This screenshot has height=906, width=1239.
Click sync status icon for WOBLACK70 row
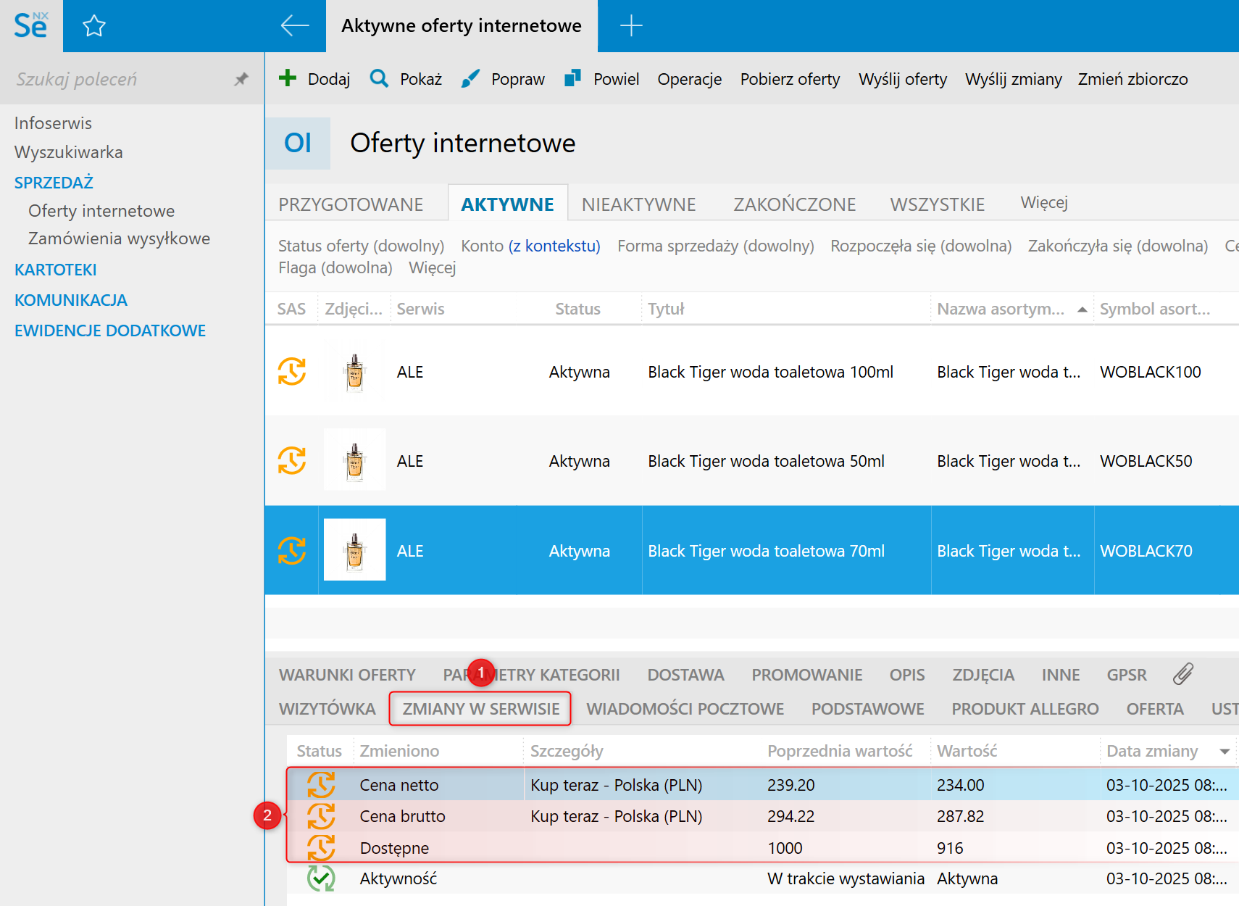(x=292, y=551)
